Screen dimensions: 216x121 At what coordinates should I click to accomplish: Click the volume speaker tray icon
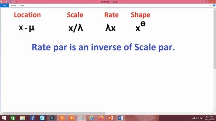pos(197,118)
